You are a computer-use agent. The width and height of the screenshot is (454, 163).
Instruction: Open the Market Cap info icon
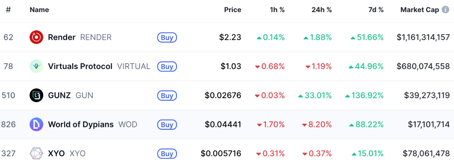click(x=445, y=10)
